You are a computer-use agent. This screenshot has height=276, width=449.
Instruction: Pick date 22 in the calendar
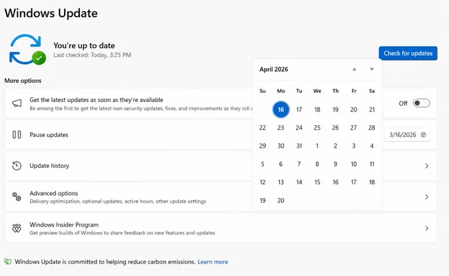click(x=263, y=128)
